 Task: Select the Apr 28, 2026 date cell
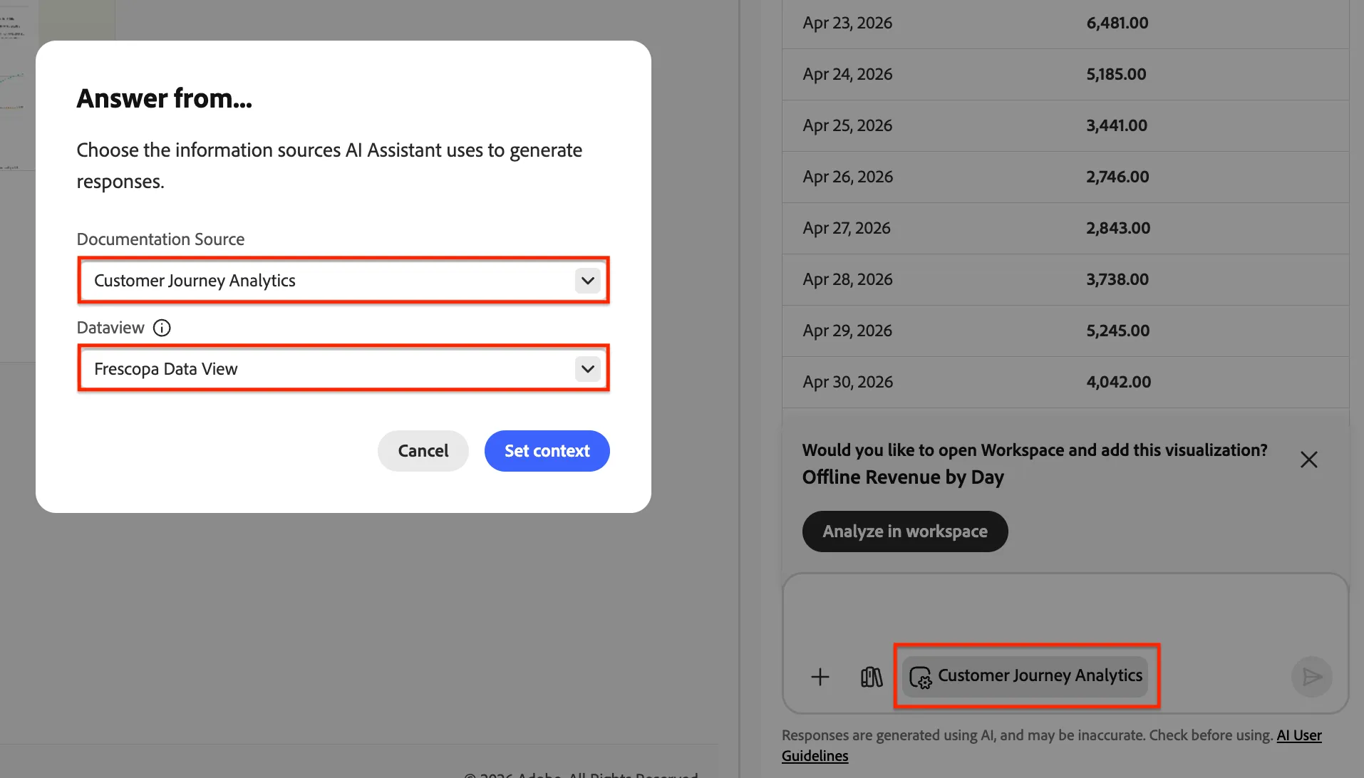coord(848,279)
